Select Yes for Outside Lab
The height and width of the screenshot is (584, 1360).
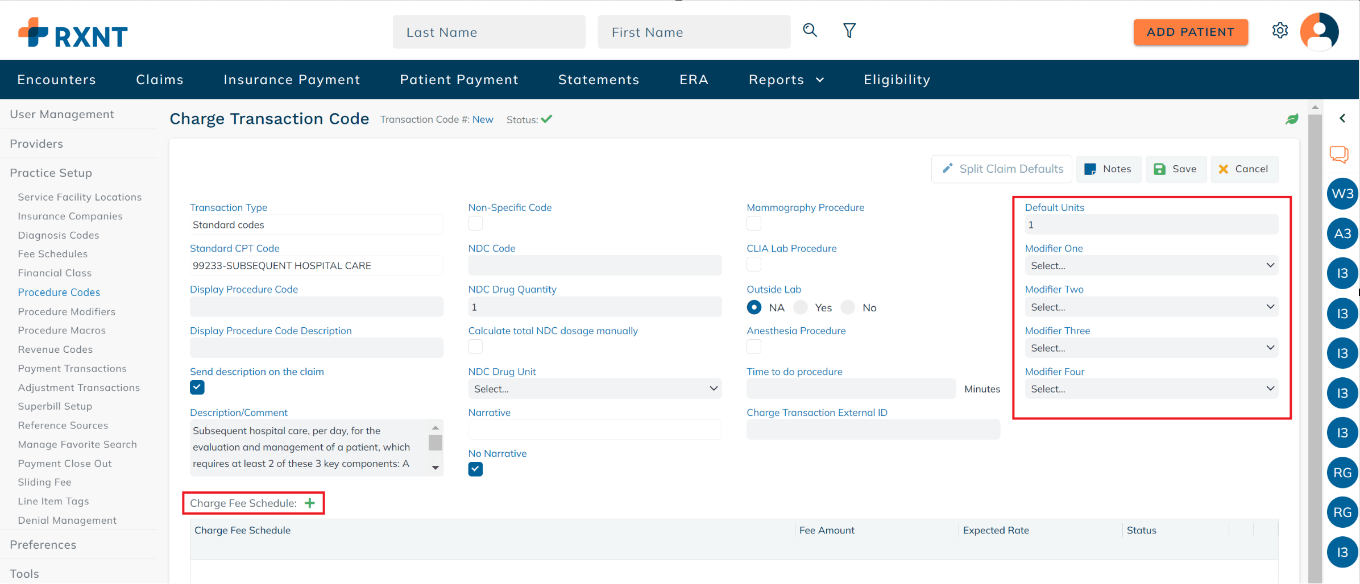coord(800,307)
